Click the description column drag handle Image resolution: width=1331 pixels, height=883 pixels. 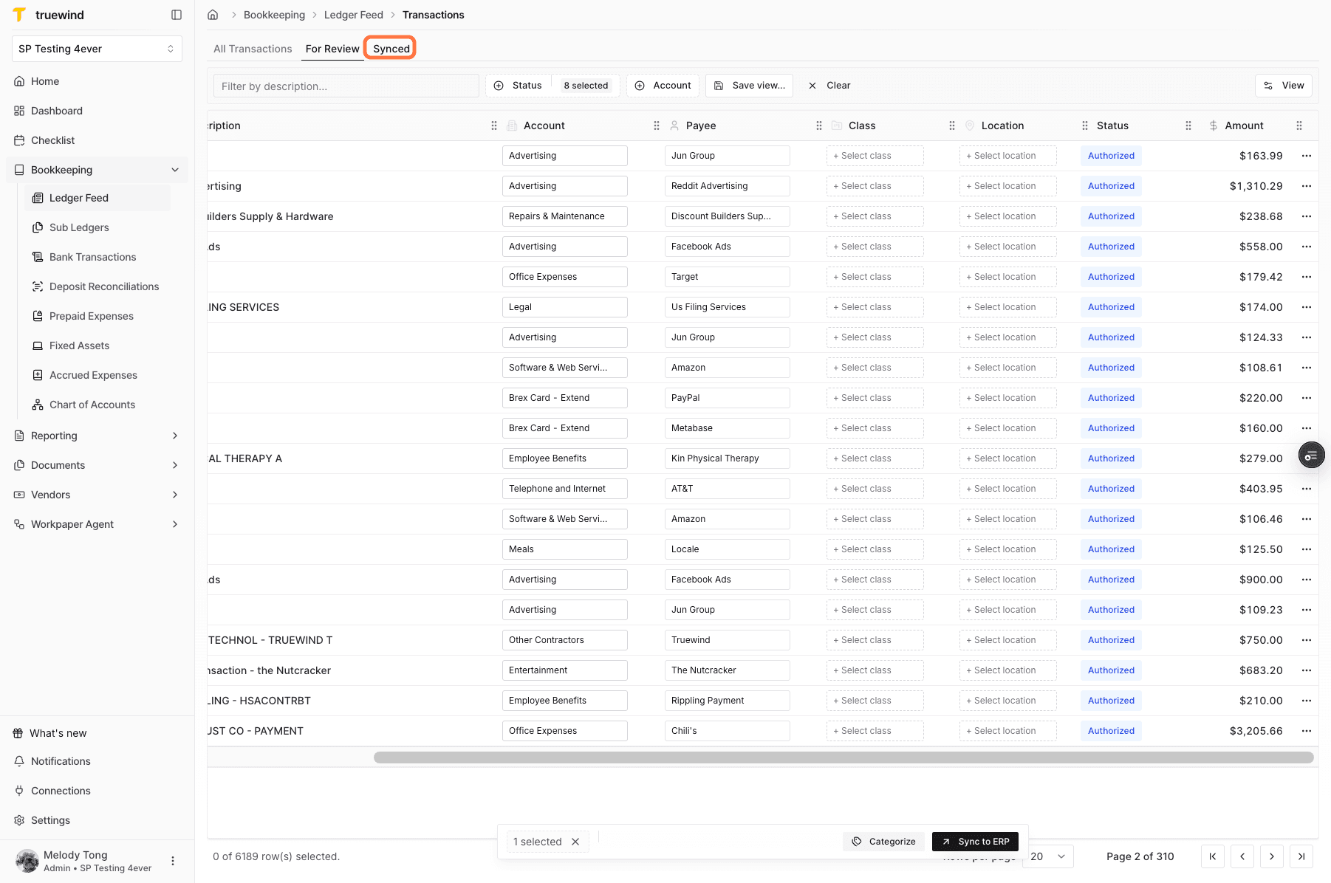click(494, 126)
